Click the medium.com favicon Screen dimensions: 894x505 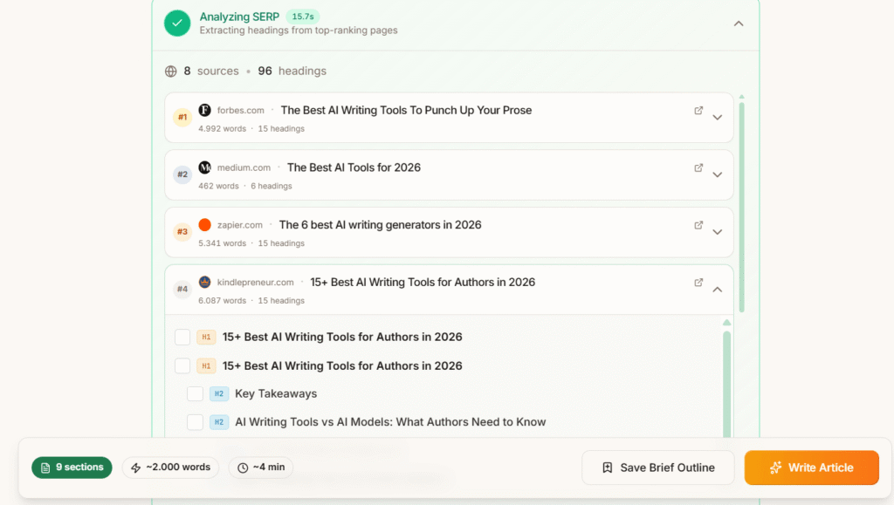pyautogui.click(x=204, y=167)
